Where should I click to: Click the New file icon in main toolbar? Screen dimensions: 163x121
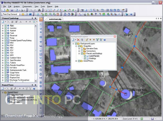[x=4, y=10]
